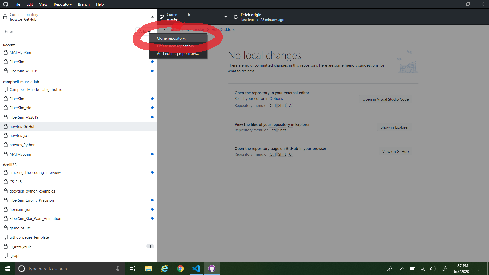The height and width of the screenshot is (275, 489).
Task: Click the taskbar search microphone icon
Action: point(118,269)
